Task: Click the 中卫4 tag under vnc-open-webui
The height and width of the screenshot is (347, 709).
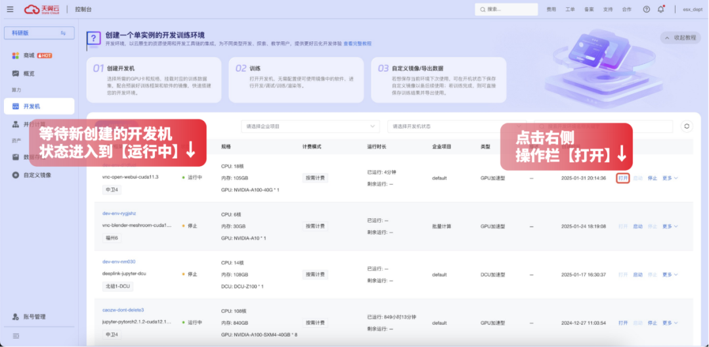Action: point(112,190)
